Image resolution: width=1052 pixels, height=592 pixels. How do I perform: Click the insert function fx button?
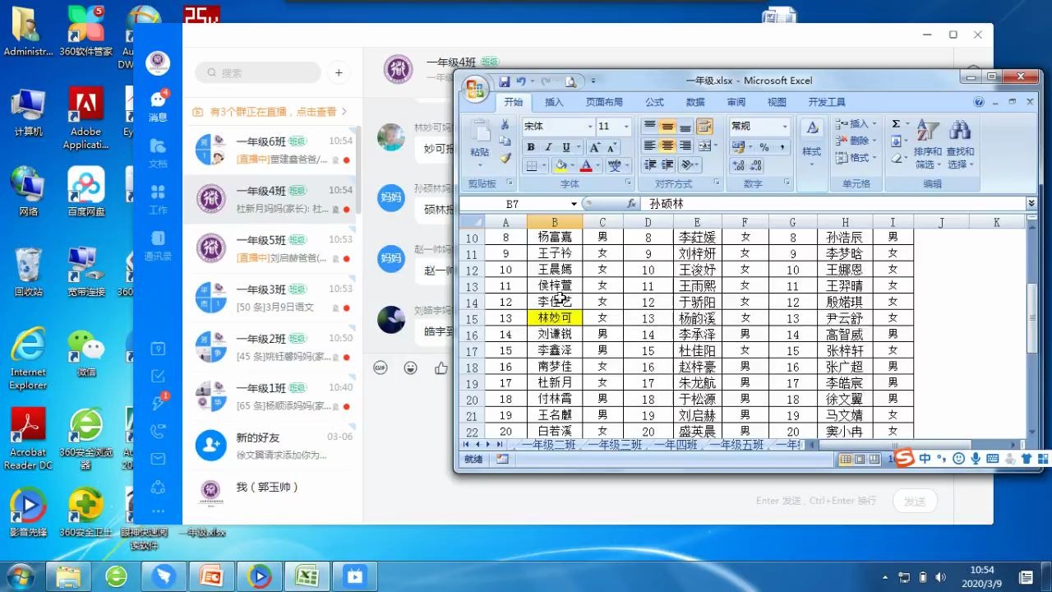(632, 204)
